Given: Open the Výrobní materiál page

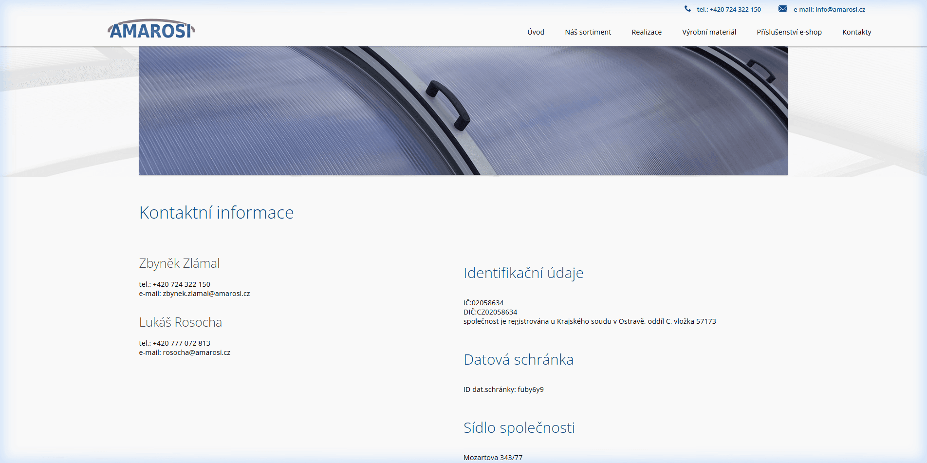Looking at the screenshot, I should point(709,32).
